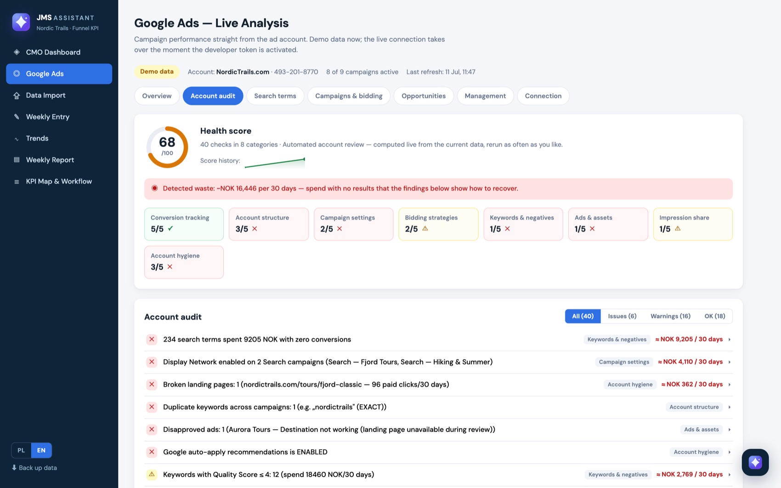Go to the Opportunities tab

[x=424, y=96]
